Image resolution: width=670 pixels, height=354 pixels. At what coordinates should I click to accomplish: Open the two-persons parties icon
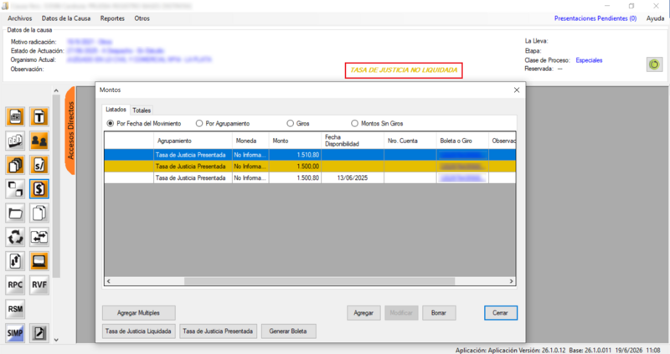(39, 141)
